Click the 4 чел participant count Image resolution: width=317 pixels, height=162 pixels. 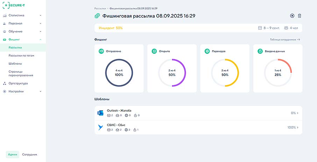click(294, 28)
